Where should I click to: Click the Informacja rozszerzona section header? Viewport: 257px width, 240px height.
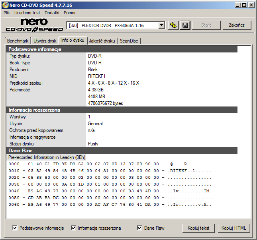click(122, 110)
